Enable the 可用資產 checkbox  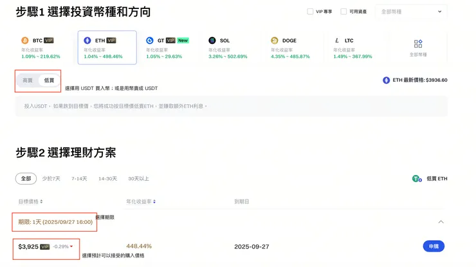click(343, 12)
